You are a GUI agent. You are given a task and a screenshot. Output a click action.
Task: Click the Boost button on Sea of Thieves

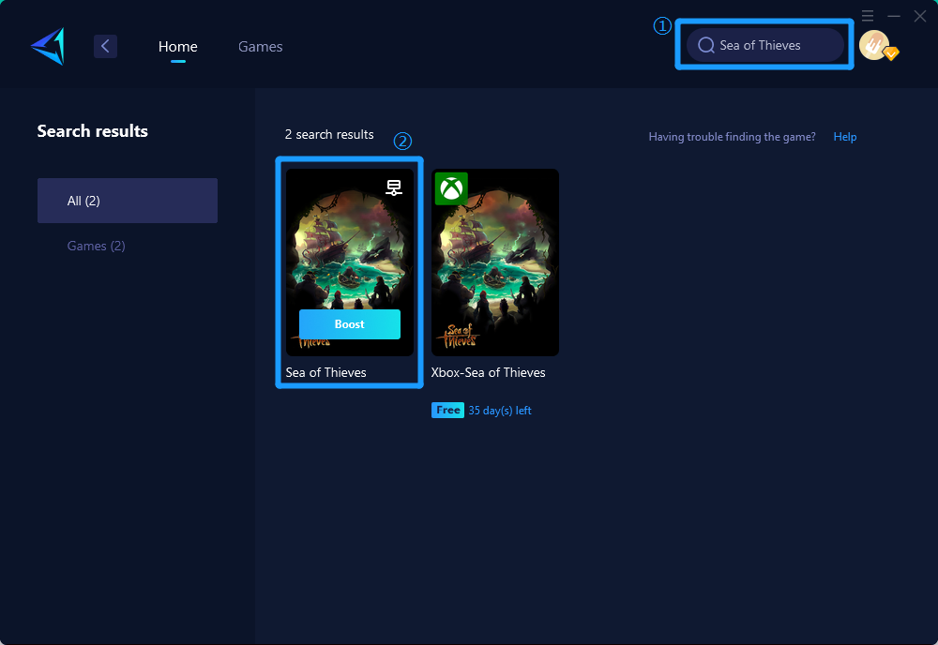pyautogui.click(x=349, y=324)
